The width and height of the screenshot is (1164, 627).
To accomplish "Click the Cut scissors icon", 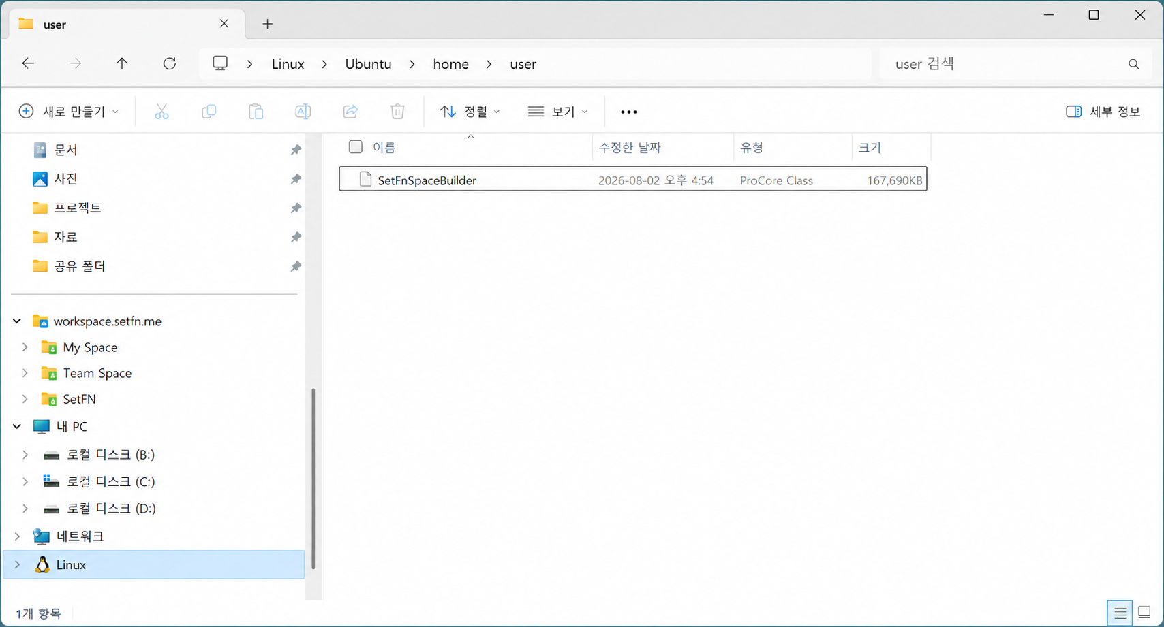I will (x=162, y=112).
